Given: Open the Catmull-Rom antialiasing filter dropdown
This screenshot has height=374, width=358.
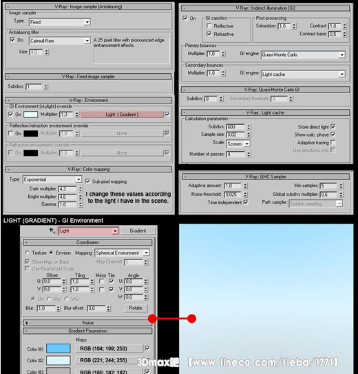Looking at the screenshot, I should point(87,41).
